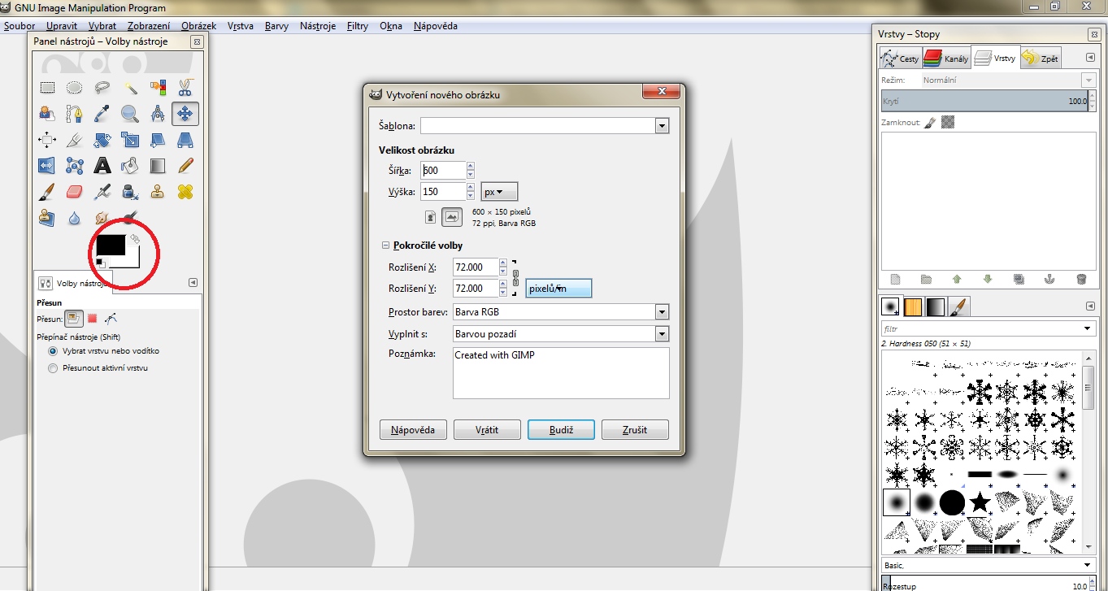Select 'Vybrat vrstvu nebo vodítko' radio option
This screenshot has width=1108, height=591.
coord(53,351)
